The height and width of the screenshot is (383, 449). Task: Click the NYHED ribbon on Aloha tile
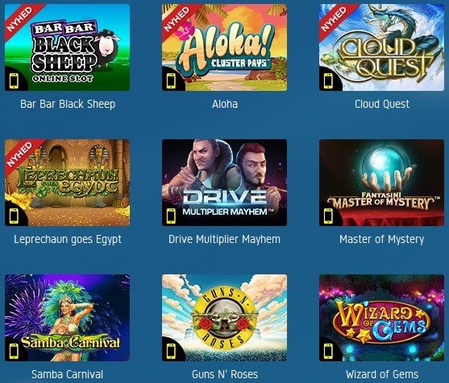pos(177,19)
